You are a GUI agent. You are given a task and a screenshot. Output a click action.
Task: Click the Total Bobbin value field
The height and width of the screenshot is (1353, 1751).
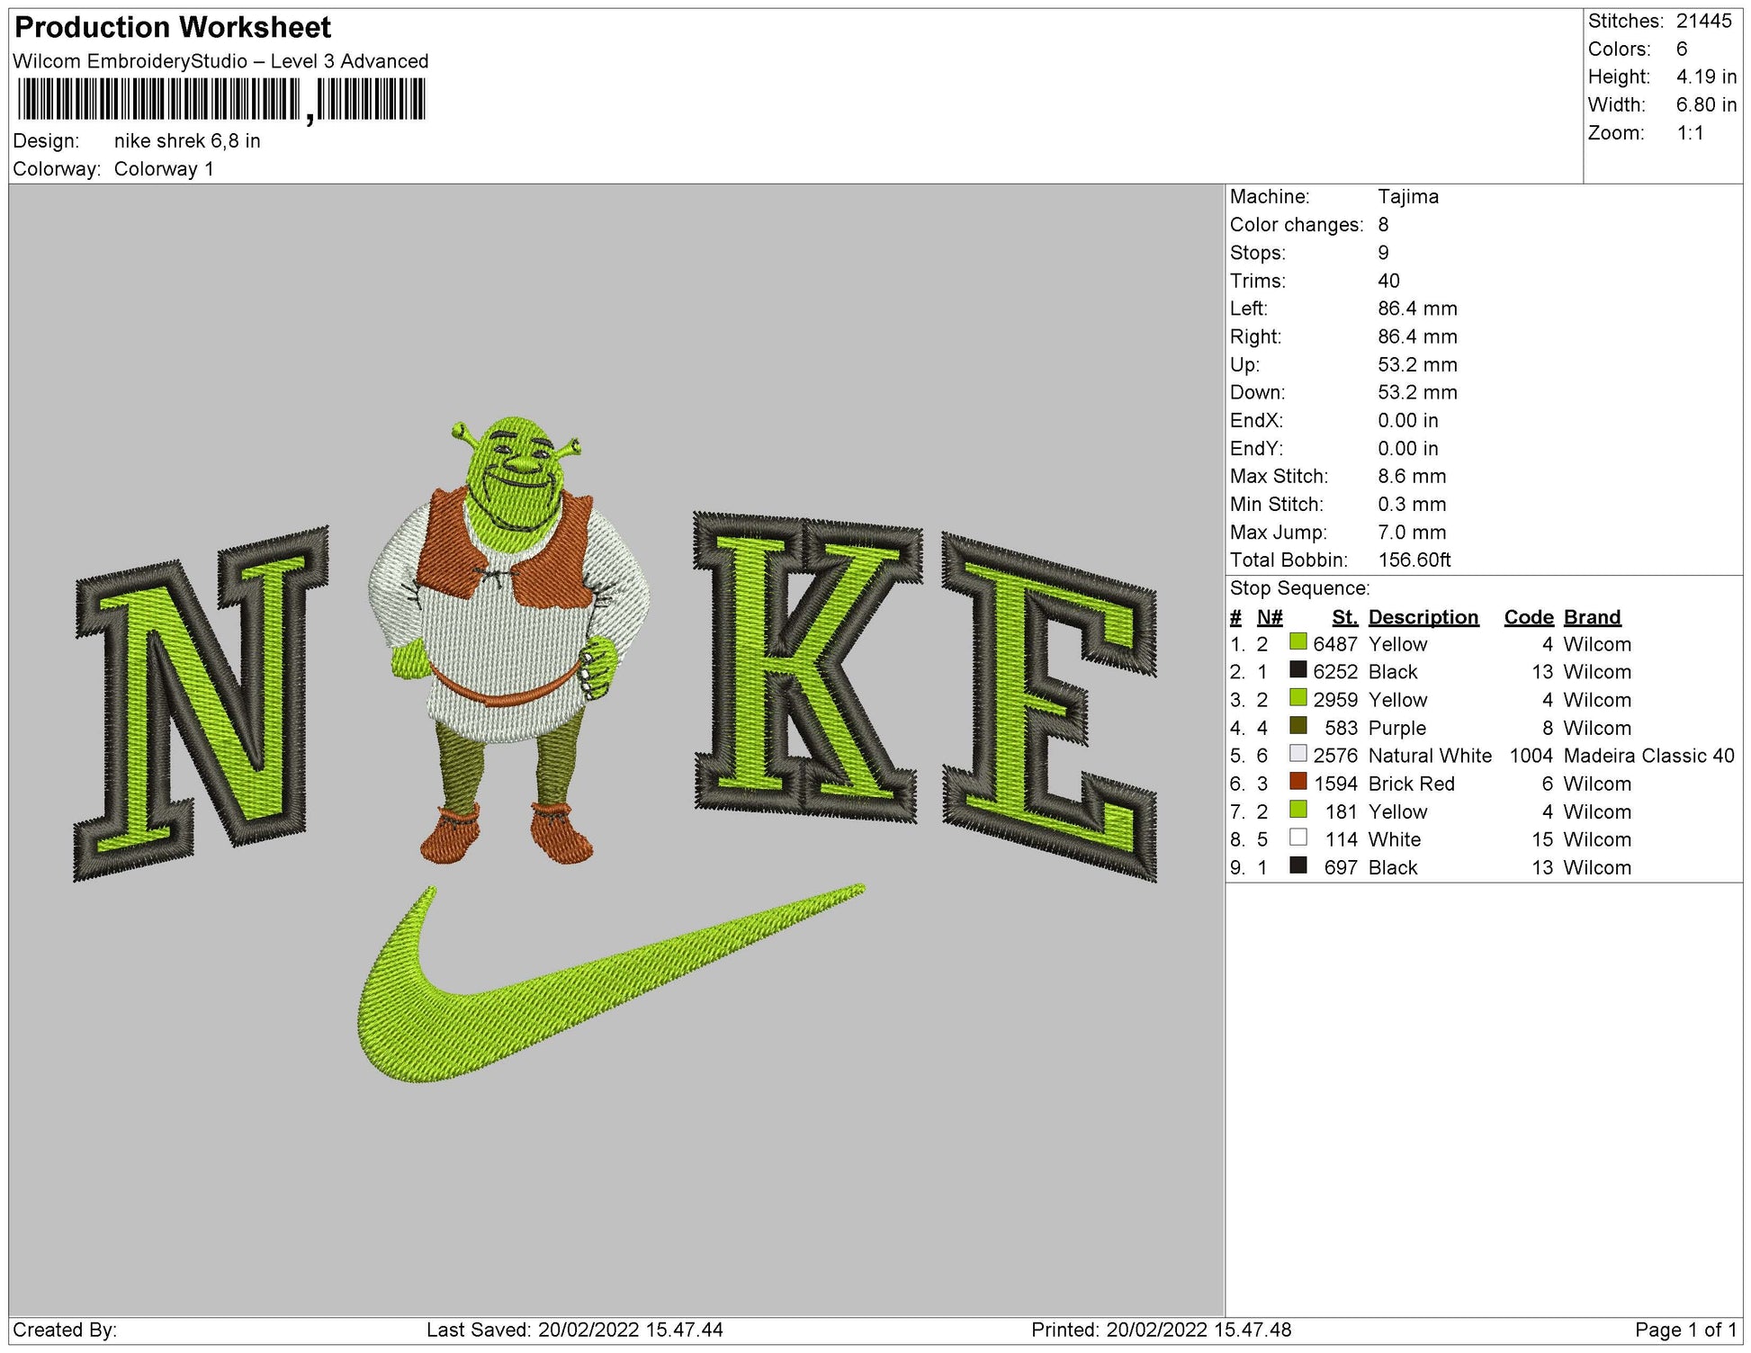[x=1422, y=559]
